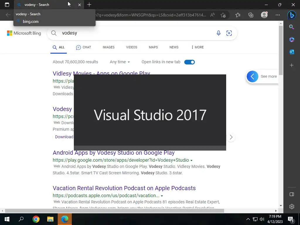
Task: Open Vidlesy Movies Google Play result
Action: [x=101, y=73]
